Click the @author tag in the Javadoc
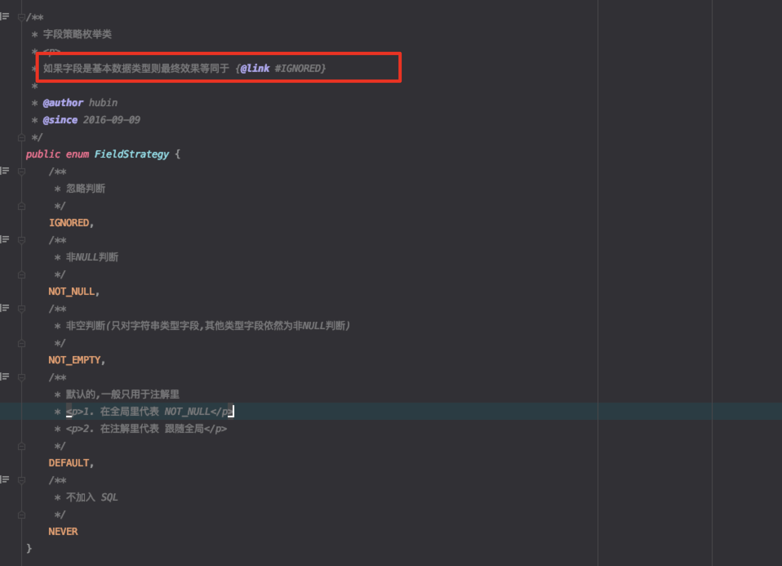 [x=63, y=103]
